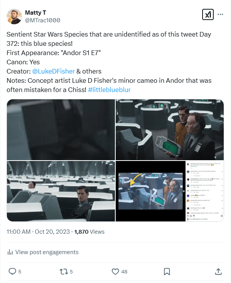Open View post engagements
The height and width of the screenshot is (283, 231).
pyautogui.click(x=47, y=252)
